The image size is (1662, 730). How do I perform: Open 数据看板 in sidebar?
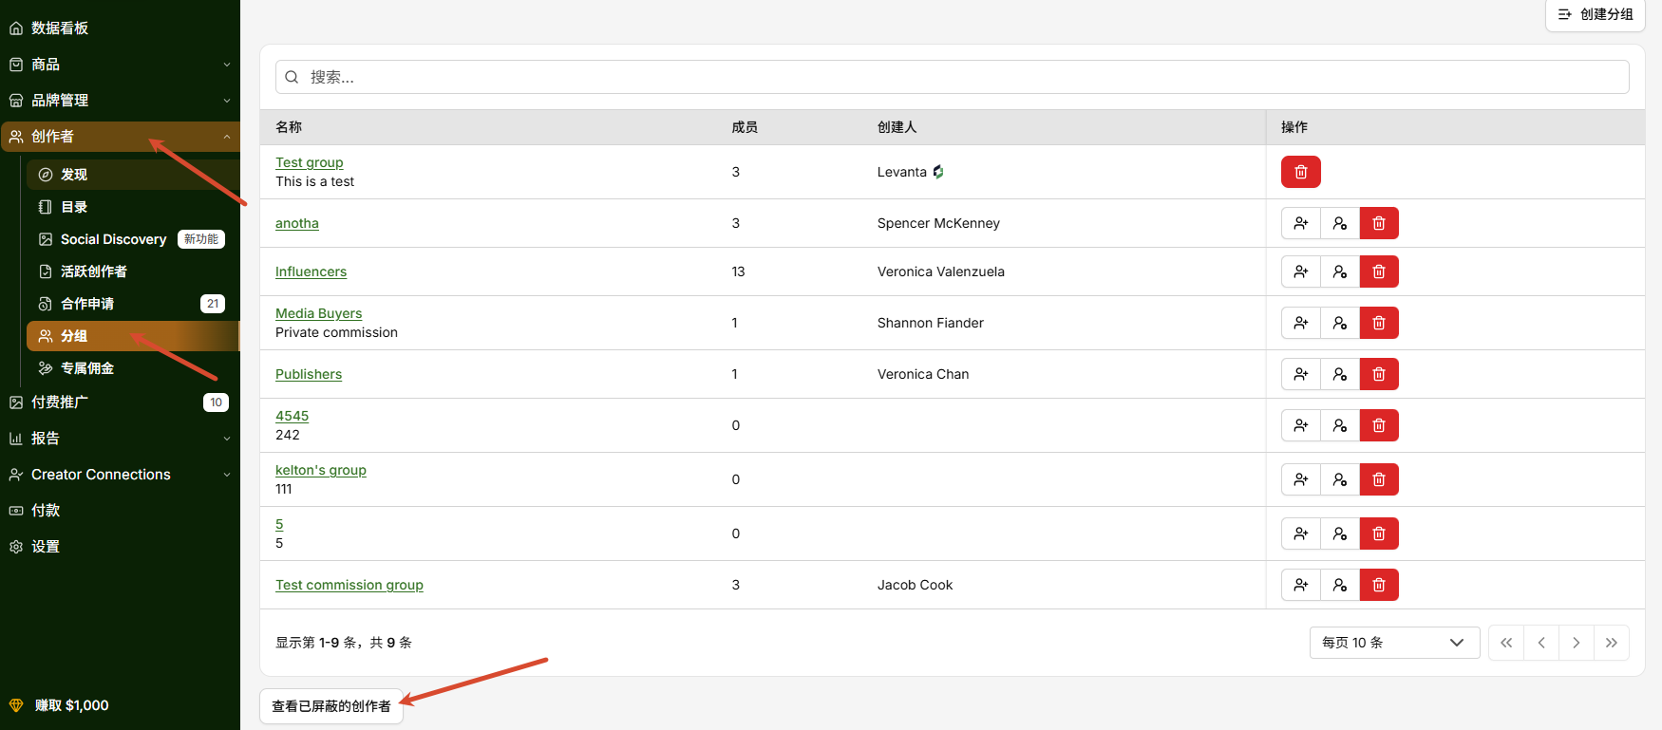click(120, 28)
